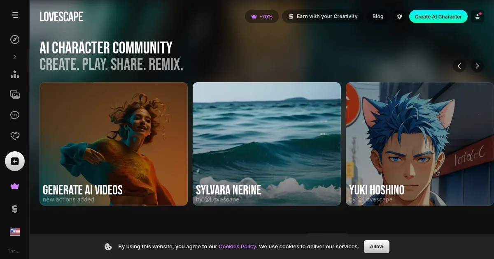Open the feather icon next to Blog
This screenshot has height=259, width=494.
[399, 16]
